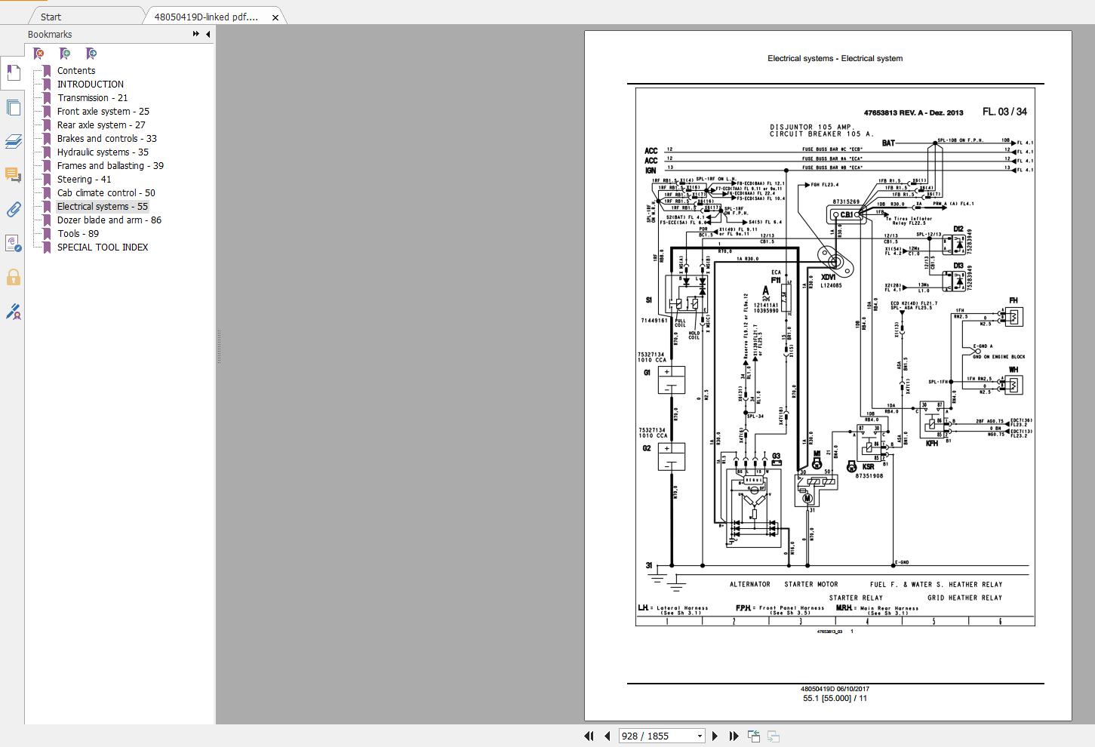
Task: Click the greyed next view icon
Action: pos(773,736)
